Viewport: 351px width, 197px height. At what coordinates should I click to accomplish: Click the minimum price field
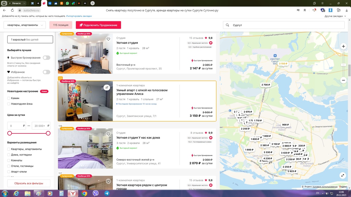(x=16, y=126)
